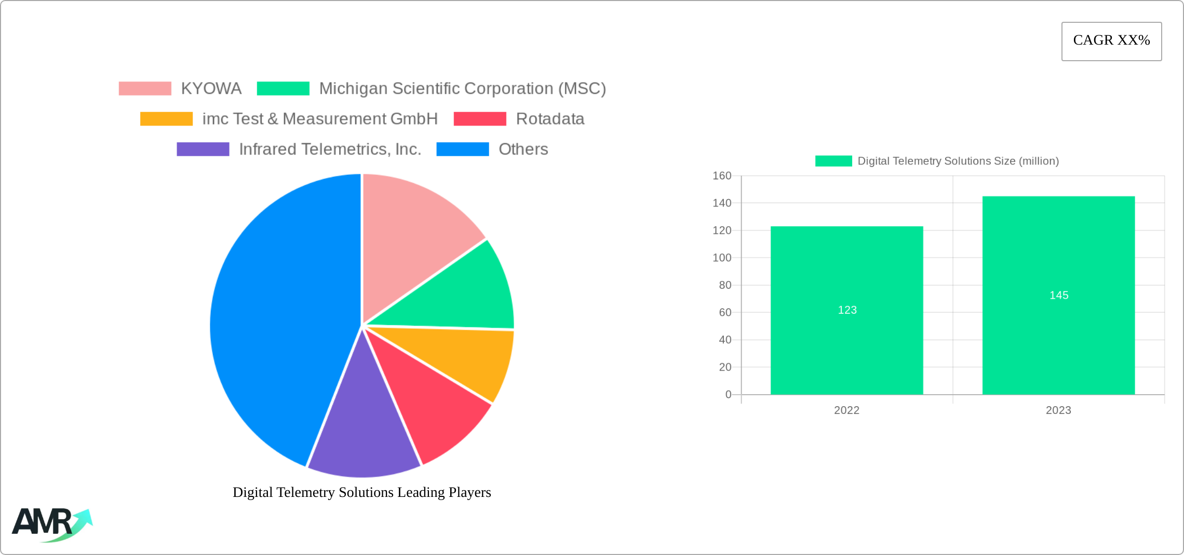Click the green KYOWA legend color swatch
Viewport: 1184px width, 555px height.
click(x=144, y=88)
